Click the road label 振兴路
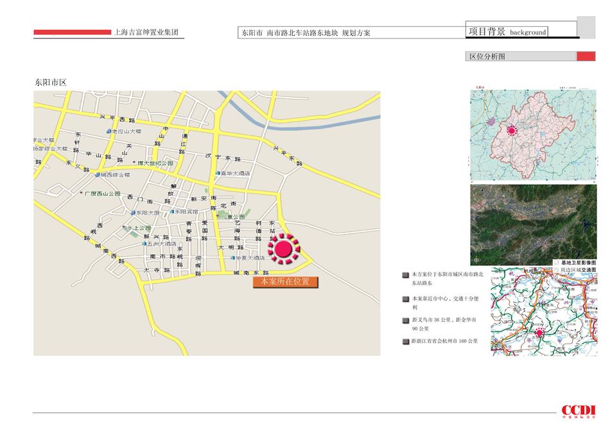 156,236
